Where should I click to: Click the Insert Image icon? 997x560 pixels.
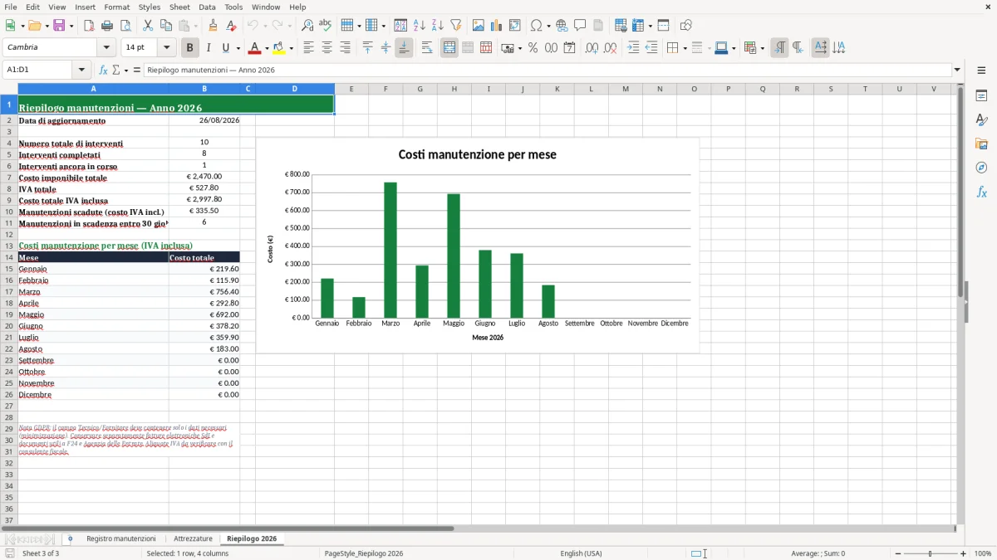(479, 26)
